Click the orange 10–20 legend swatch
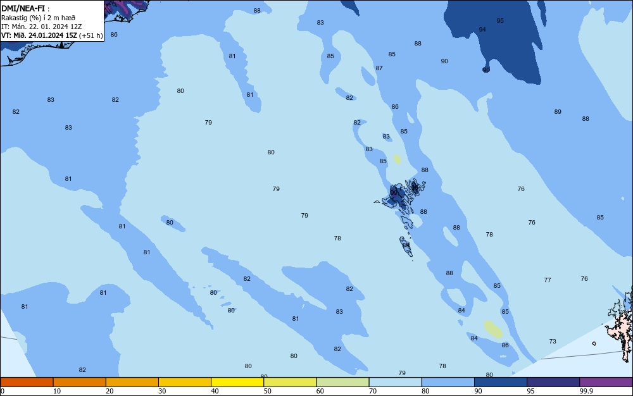Viewport: 633px width, 396px height. pyautogui.click(x=80, y=382)
